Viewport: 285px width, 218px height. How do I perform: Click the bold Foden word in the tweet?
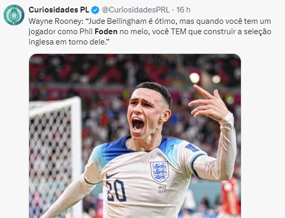(x=106, y=32)
